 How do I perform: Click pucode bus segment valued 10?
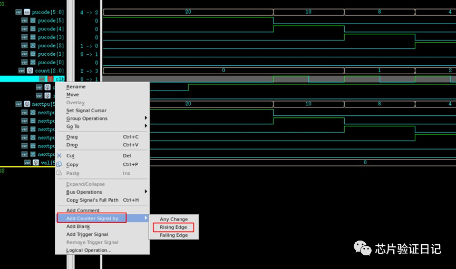[x=308, y=12]
